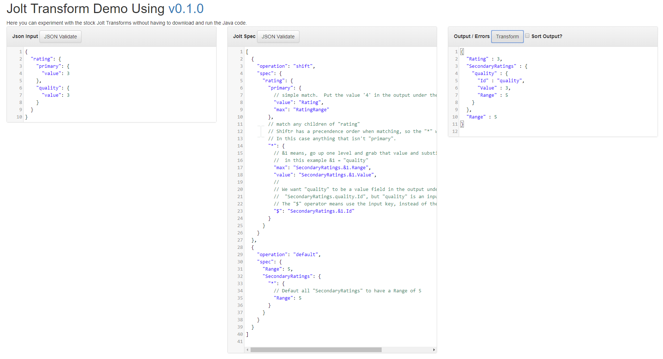This screenshot has height=359, width=663.
Task: Click inside the Output / Errors editor
Action: point(543,91)
